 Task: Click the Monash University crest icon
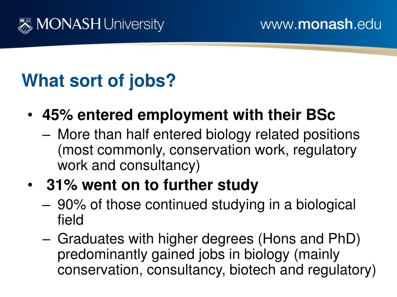click(x=25, y=26)
